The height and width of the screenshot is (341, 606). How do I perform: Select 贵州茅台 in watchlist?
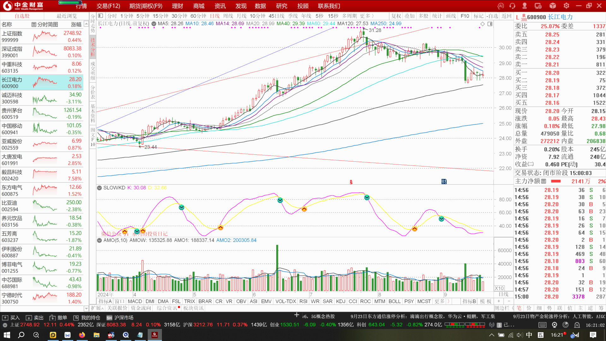click(x=42, y=113)
